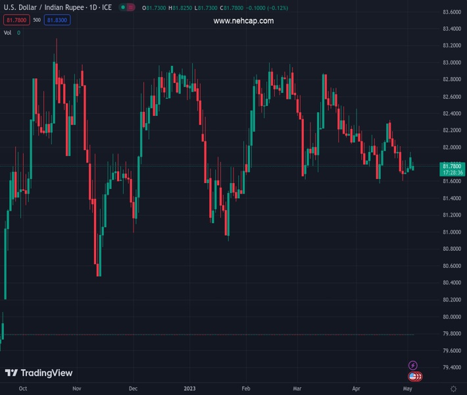The image size is (467, 395).
Task: Click the www.nehcap.com watermark link
Action: pos(243,21)
